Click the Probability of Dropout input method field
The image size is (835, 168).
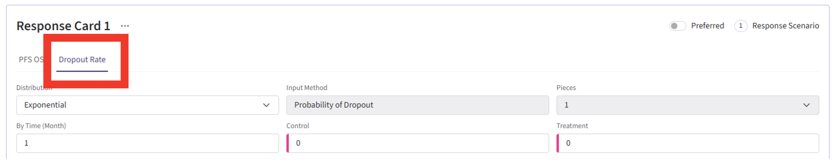pyautogui.click(x=417, y=105)
